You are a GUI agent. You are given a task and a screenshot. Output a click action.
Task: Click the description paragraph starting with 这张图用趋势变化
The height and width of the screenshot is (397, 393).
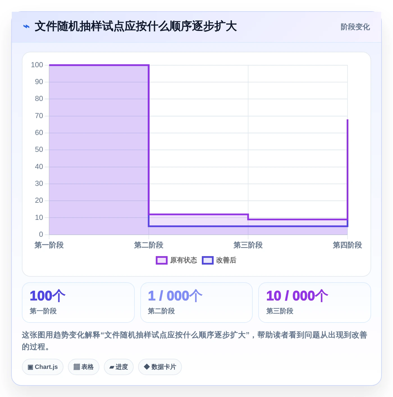(195, 341)
